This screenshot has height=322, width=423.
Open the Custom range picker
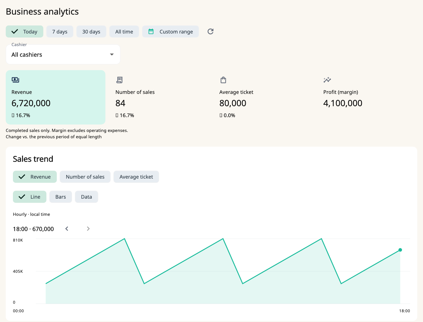[x=170, y=31]
